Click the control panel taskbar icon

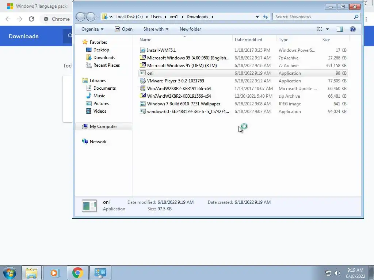[x=100, y=273]
